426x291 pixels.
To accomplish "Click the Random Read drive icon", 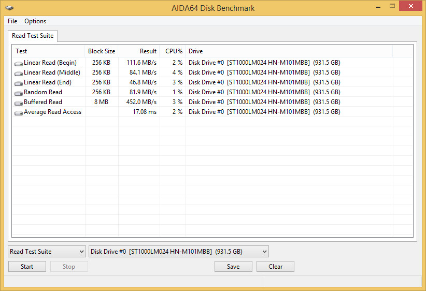I will tap(19, 93).
